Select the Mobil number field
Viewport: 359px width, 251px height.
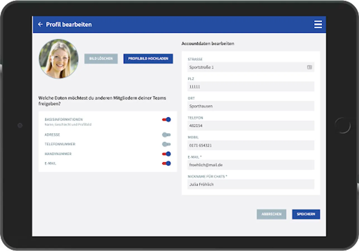251,145
